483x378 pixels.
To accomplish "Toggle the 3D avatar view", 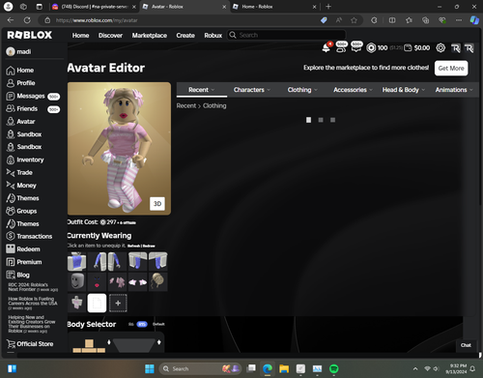I will pos(157,204).
